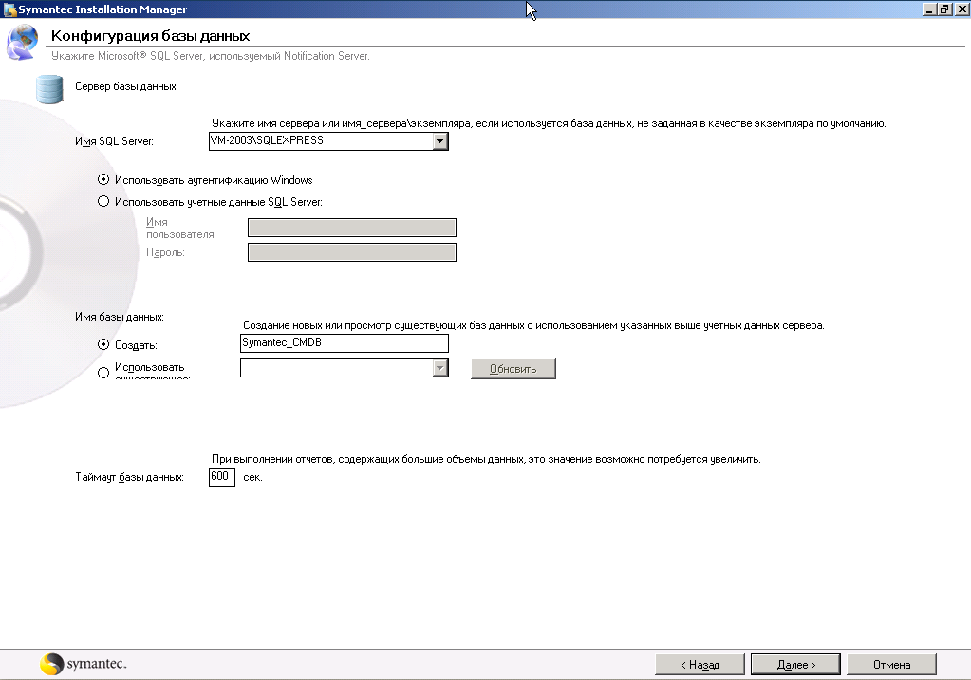The width and height of the screenshot is (971, 680).
Task: Click the hint about large report data volumes
Action: pos(486,459)
